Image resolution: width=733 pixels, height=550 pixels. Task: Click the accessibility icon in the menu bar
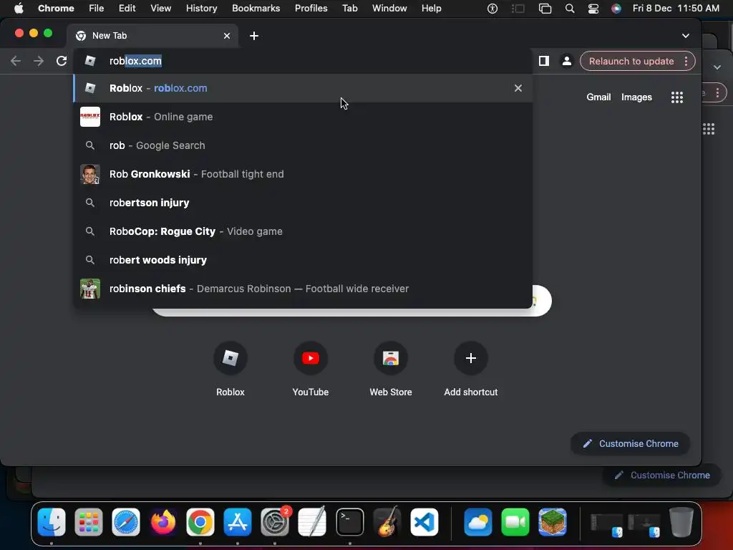[x=492, y=9]
